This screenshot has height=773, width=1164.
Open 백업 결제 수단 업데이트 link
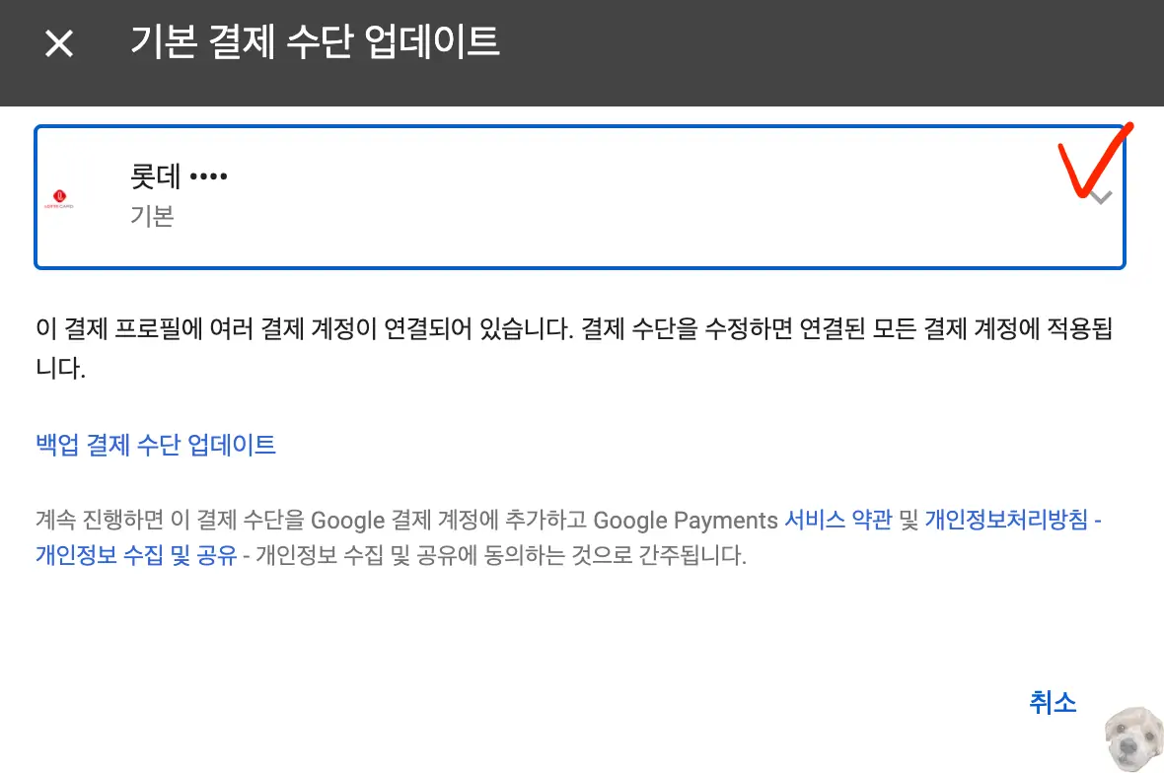click(x=154, y=445)
